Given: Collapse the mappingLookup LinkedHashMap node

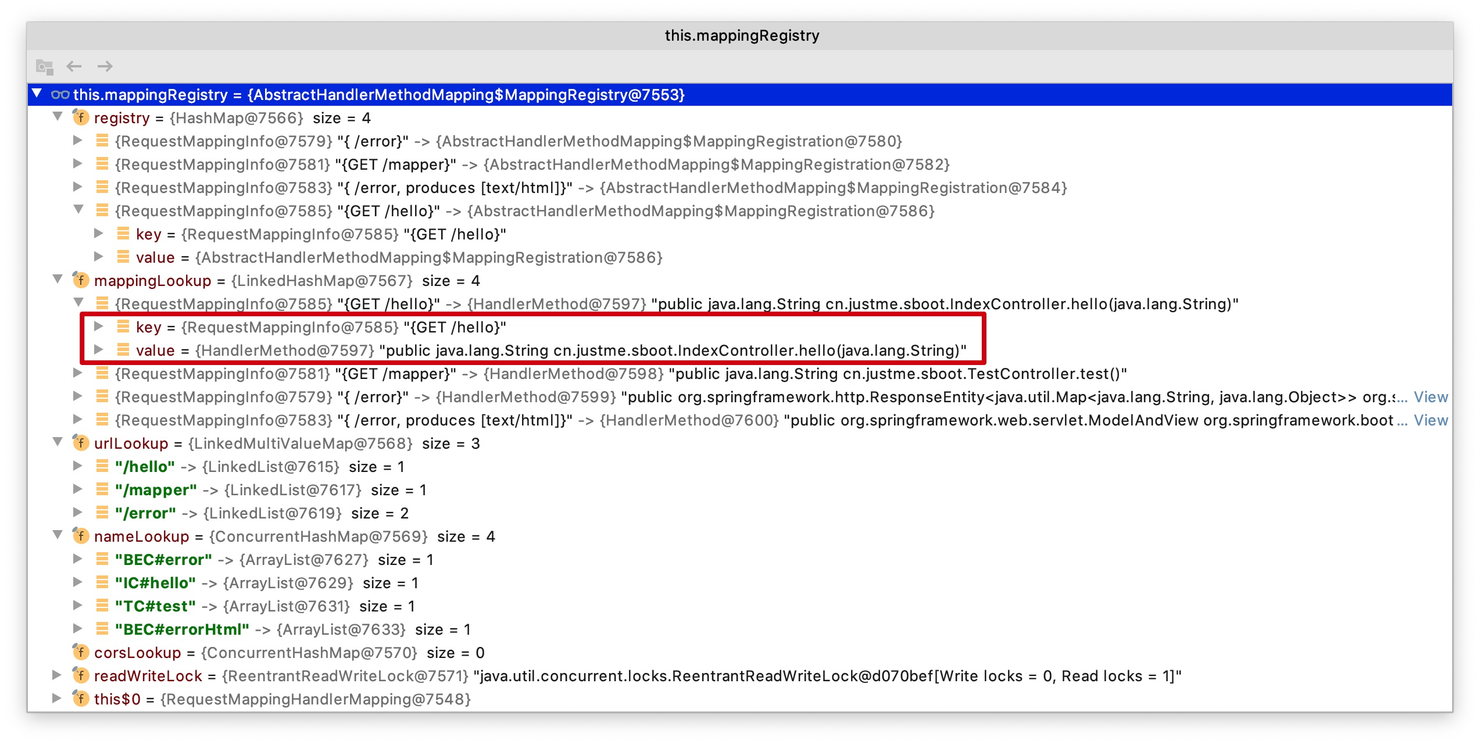Looking at the screenshot, I should click(58, 280).
